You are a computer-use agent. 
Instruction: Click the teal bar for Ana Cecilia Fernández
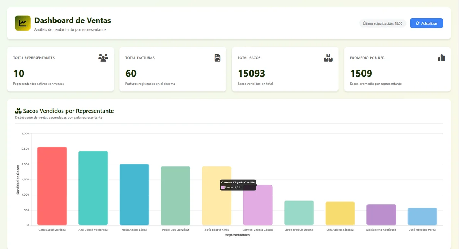93,188
